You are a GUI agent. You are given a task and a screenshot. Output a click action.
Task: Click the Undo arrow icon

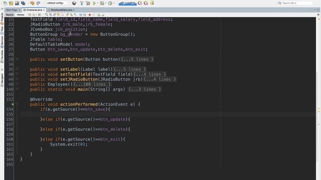pos(32,3)
